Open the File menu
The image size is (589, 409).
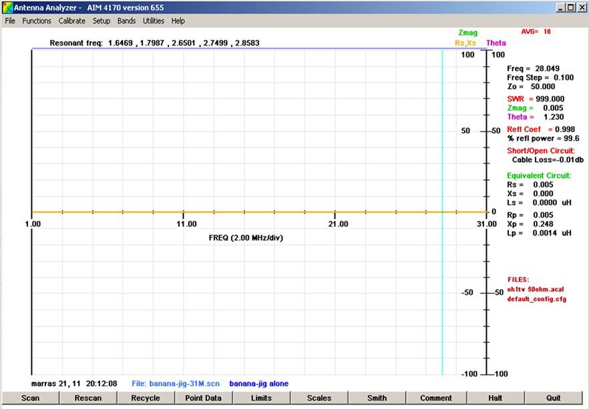point(10,21)
